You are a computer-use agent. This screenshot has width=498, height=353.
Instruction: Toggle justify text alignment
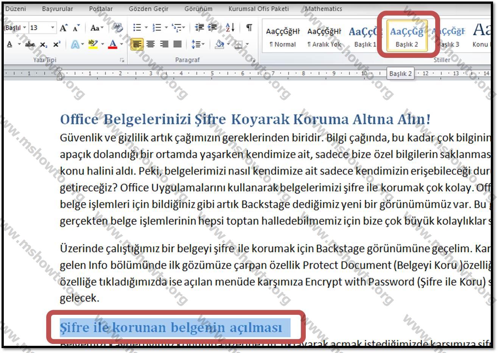(x=177, y=45)
